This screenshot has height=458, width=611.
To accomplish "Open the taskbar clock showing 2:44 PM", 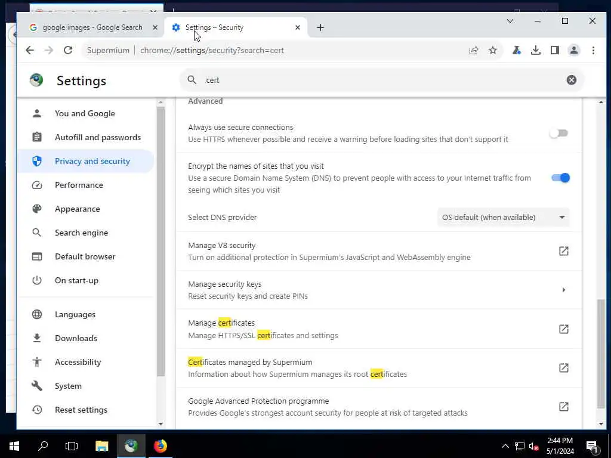I will [x=560, y=446].
